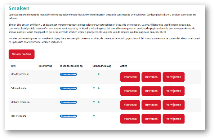Edit Moodle premium with Bewerken

click(152, 77)
